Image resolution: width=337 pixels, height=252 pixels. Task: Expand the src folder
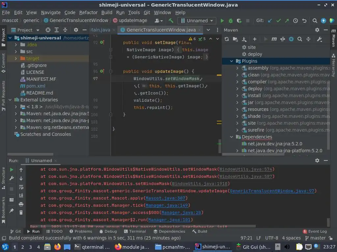click(x=16, y=52)
